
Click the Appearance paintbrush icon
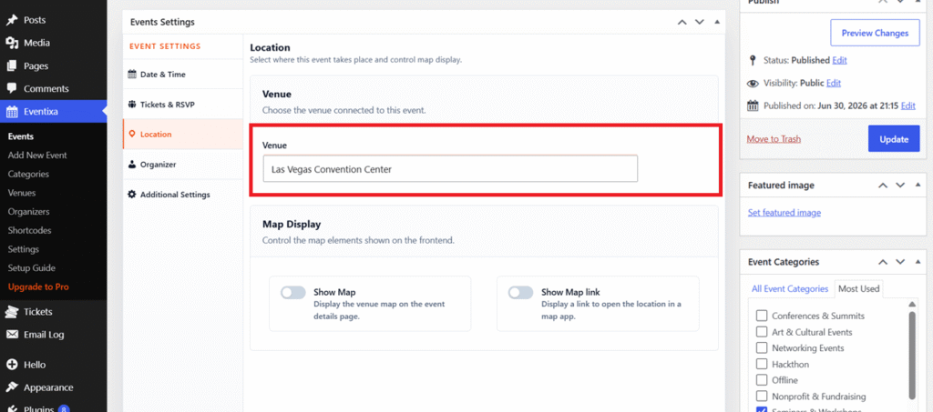(11, 387)
